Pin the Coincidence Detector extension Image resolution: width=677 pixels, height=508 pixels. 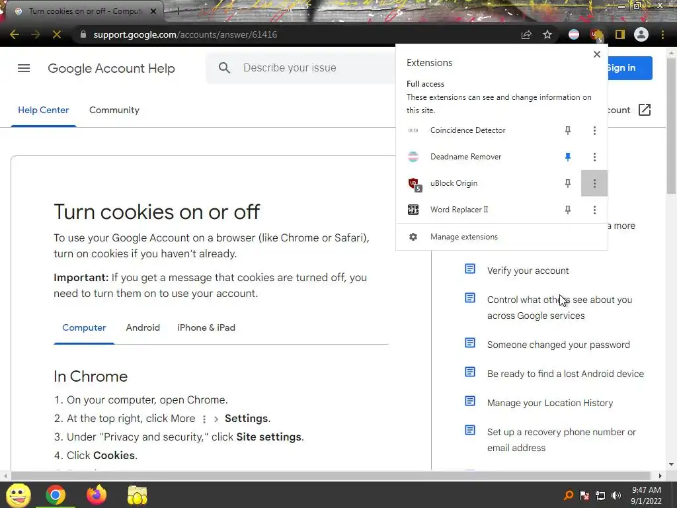[568, 130]
